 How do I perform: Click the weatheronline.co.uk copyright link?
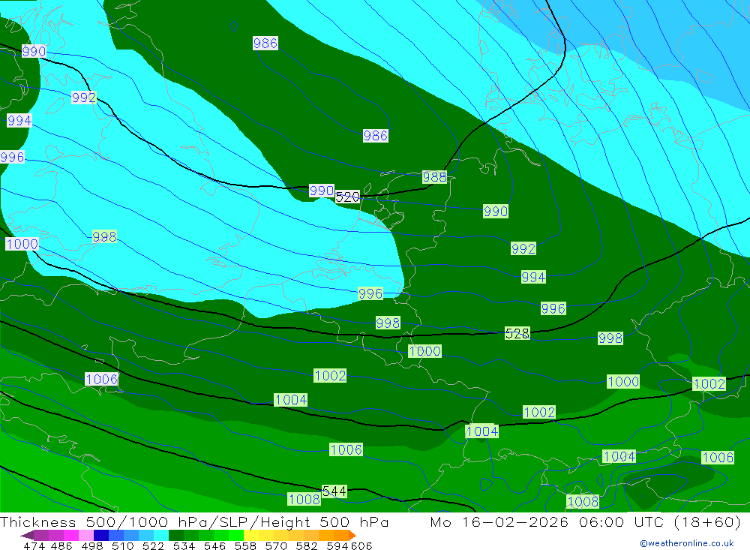pyautogui.click(x=687, y=542)
